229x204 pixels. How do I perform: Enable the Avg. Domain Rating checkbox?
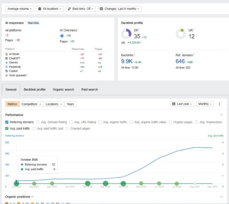pyautogui.click(x=38, y=122)
